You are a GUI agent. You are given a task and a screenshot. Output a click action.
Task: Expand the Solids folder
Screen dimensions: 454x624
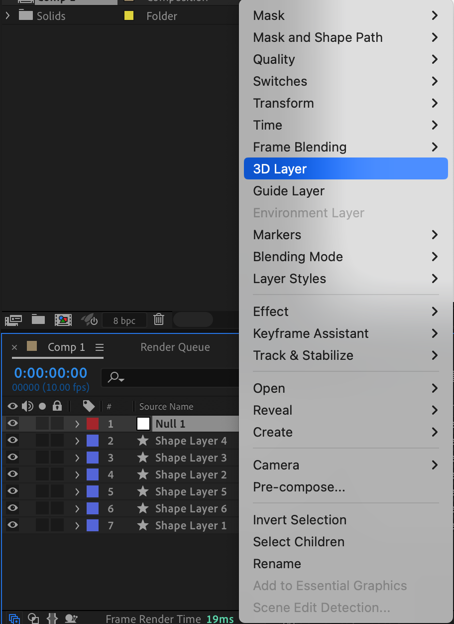coord(7,16)
